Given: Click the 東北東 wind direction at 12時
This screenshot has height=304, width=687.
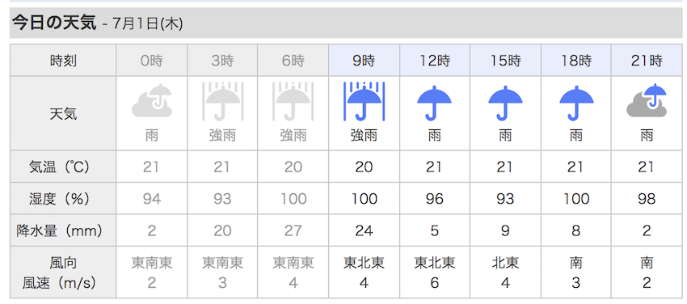Looking at the screenshot, I should 434,263.
